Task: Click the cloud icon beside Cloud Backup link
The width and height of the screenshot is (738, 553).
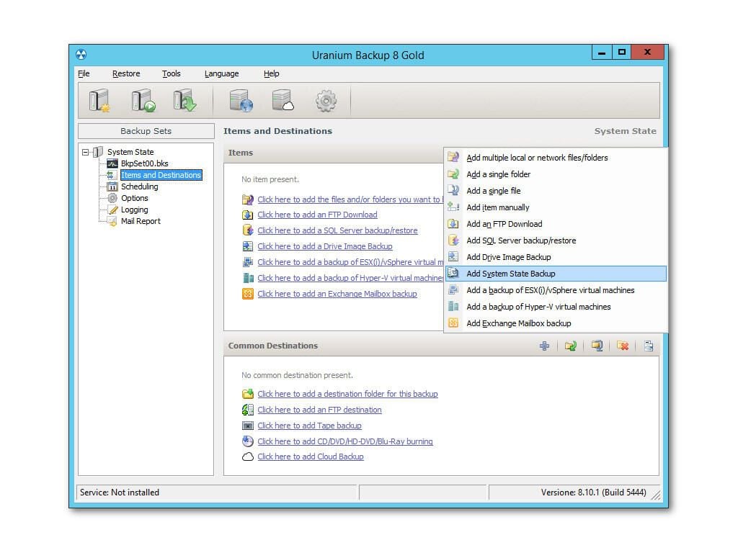Action: 248,457
